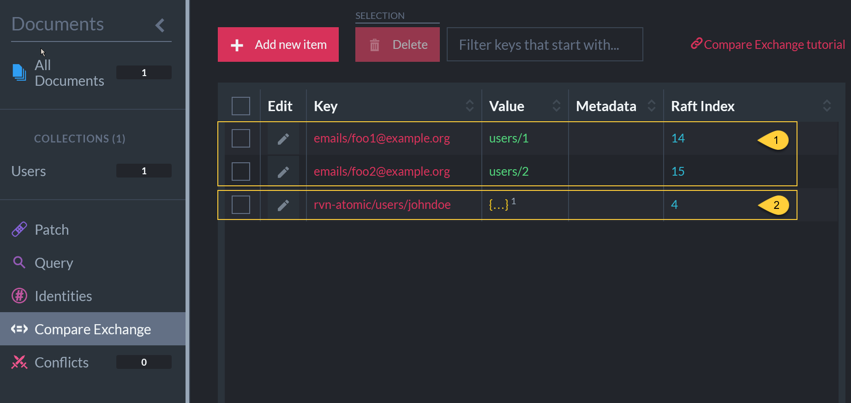This screenshot has width=851, height=403.
Task: Click the plus icon on Add new item
Action: point(237,45)
